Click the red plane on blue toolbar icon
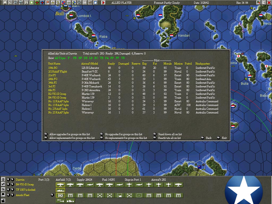Image resolution: width=272 pixels, height=204 pixels. [42, 2]
